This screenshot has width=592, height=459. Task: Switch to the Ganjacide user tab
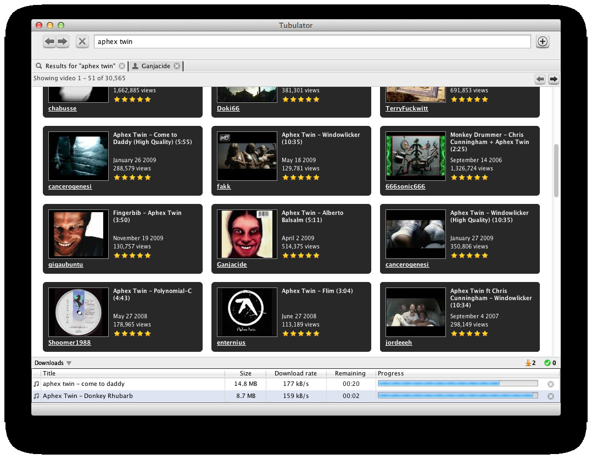155,66
